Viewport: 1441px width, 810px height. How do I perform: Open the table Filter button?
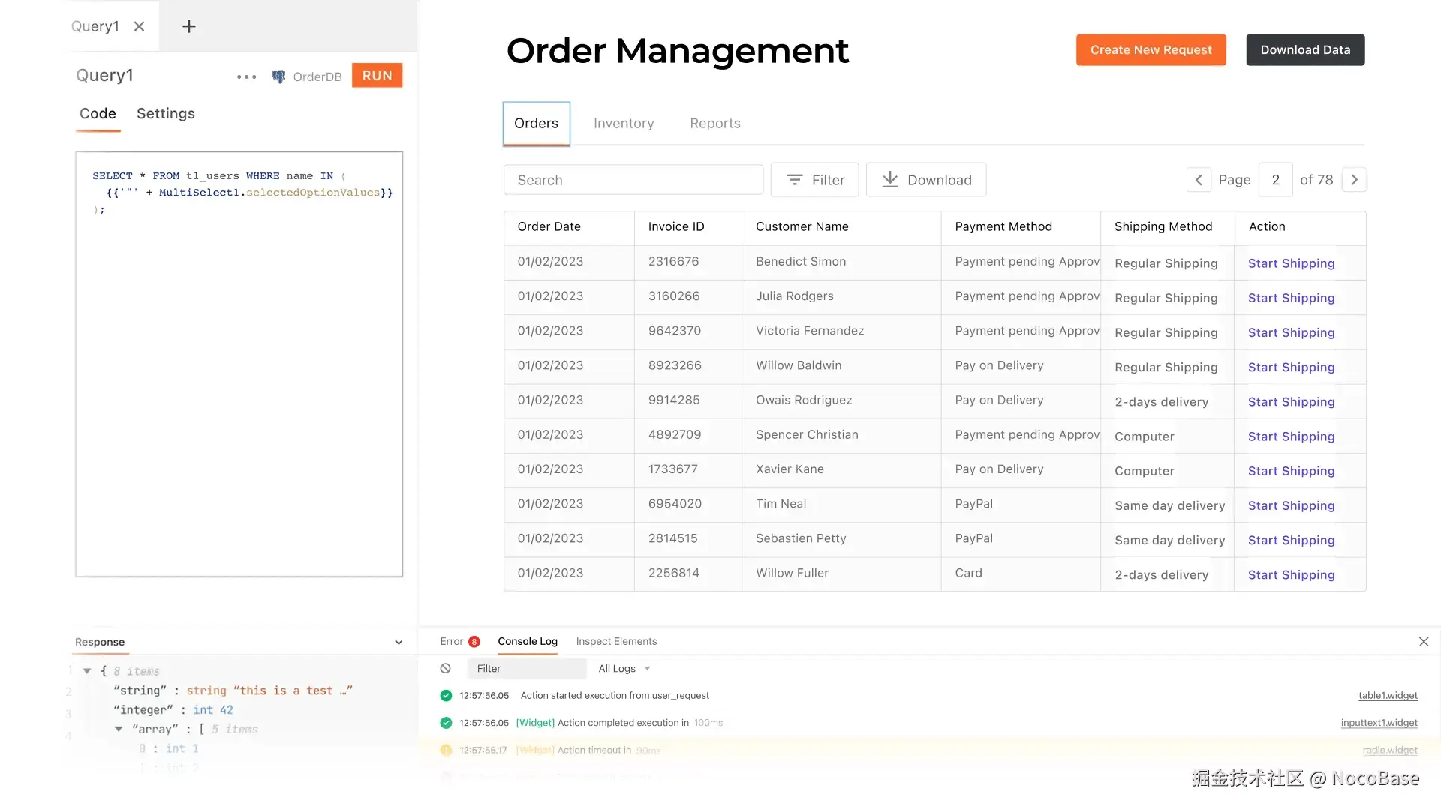click(x=814, y=180)
